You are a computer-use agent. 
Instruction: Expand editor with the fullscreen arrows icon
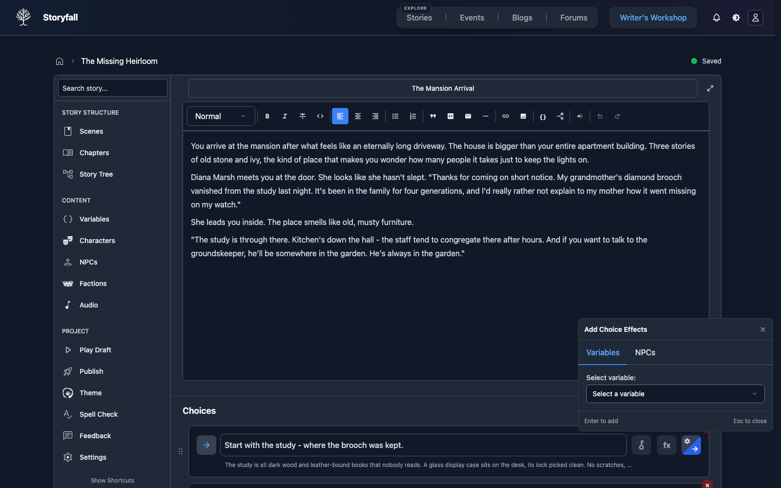710,88
